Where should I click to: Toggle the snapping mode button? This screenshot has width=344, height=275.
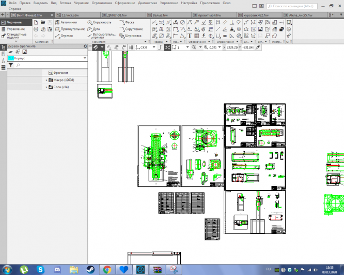point(96,47)
